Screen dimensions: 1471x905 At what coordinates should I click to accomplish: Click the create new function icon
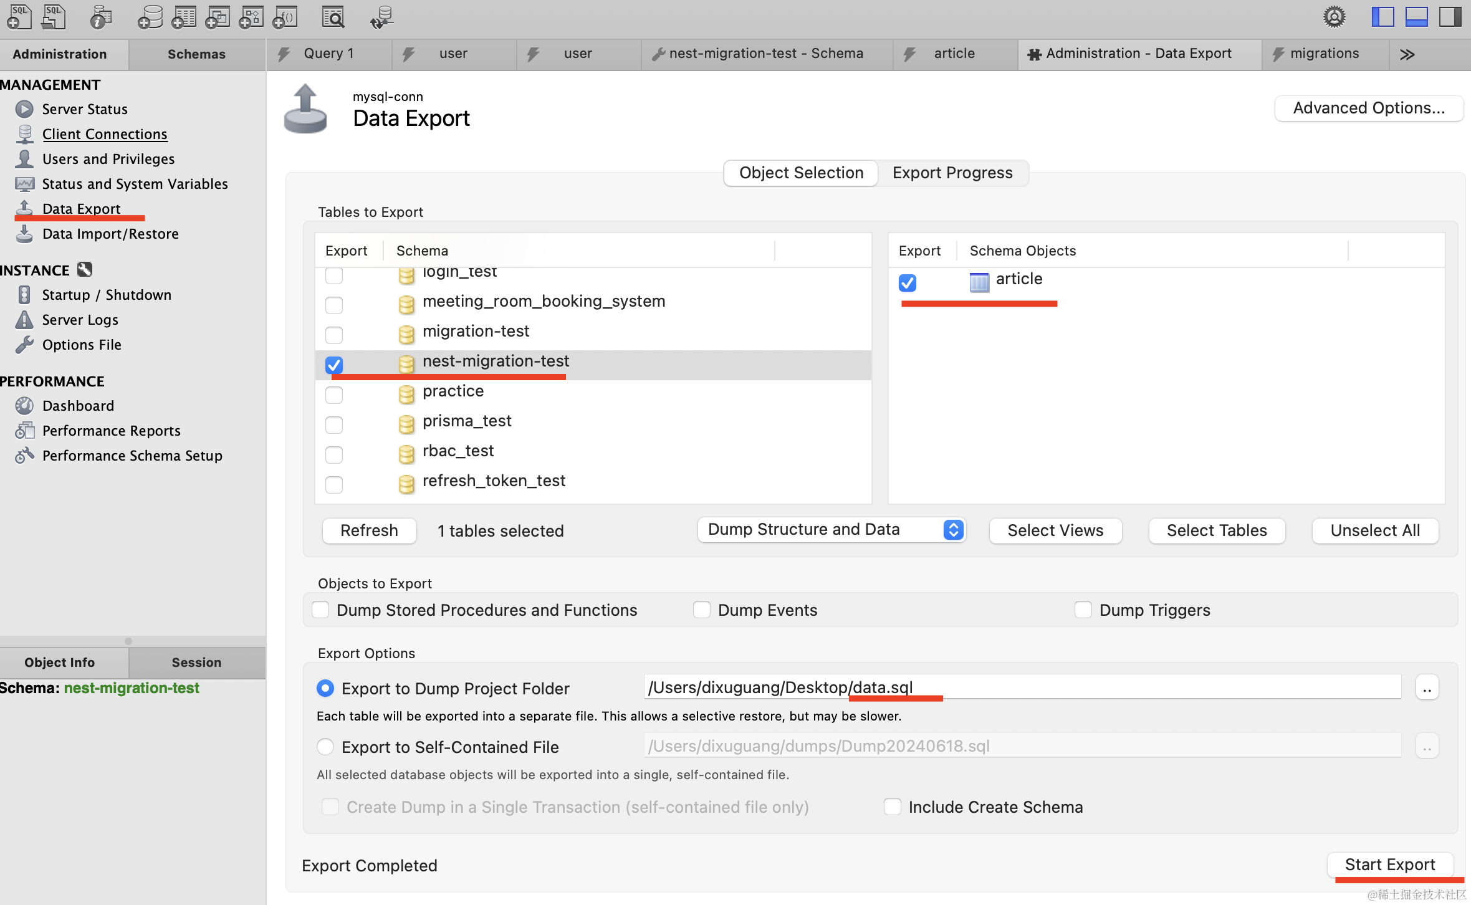pyautogui.click(x=285, y=17)
